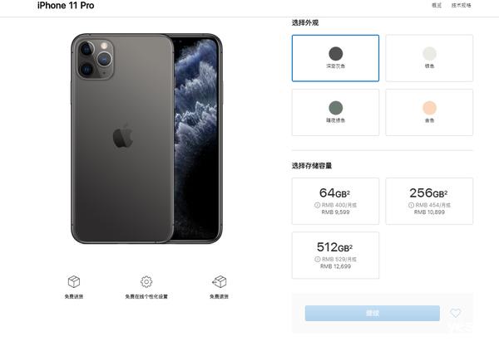The image size is (499, 346).
Task: Click the 免费在线个性化设置 text label
Action: click(146, 296)
